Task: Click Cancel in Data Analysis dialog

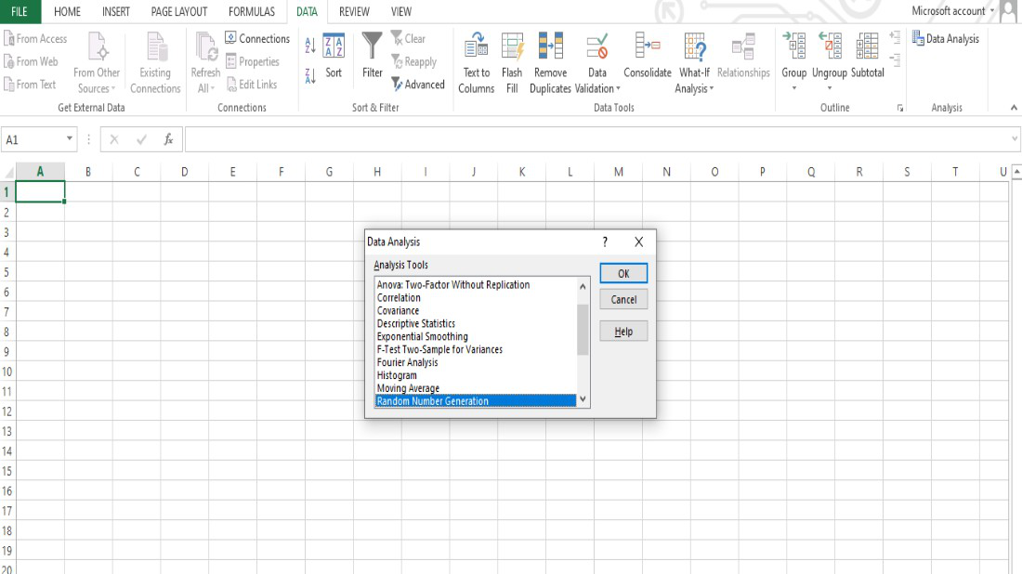Action: [623, 300]
